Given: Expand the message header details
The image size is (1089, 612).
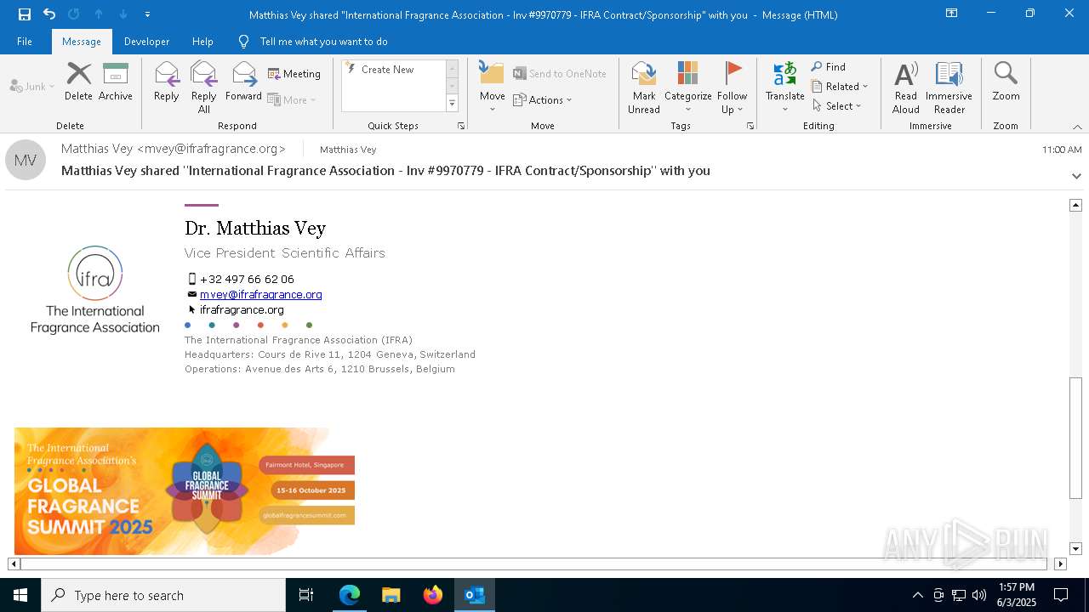Looking at the screenshot, I should (x=1076, y=176).
